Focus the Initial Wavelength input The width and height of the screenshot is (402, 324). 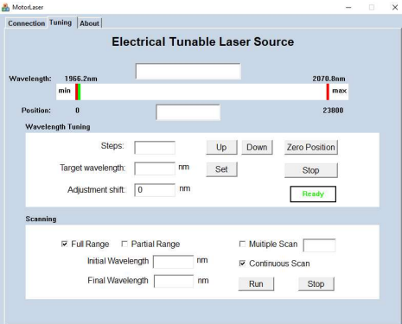click(173, 262)
